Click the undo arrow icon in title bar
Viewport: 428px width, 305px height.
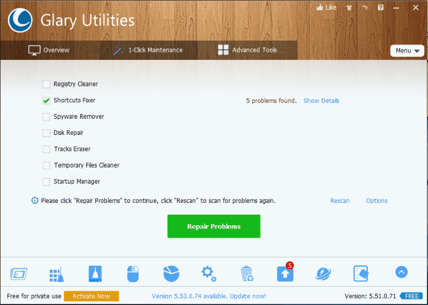tap(365, 7)
